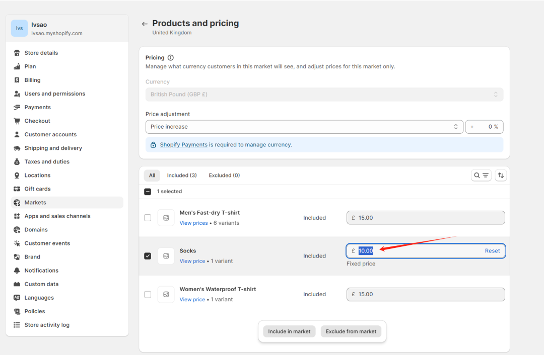
Task: Click Women's Waterproof T-shirt image placeholder
Action: click(x=166, y=294)
